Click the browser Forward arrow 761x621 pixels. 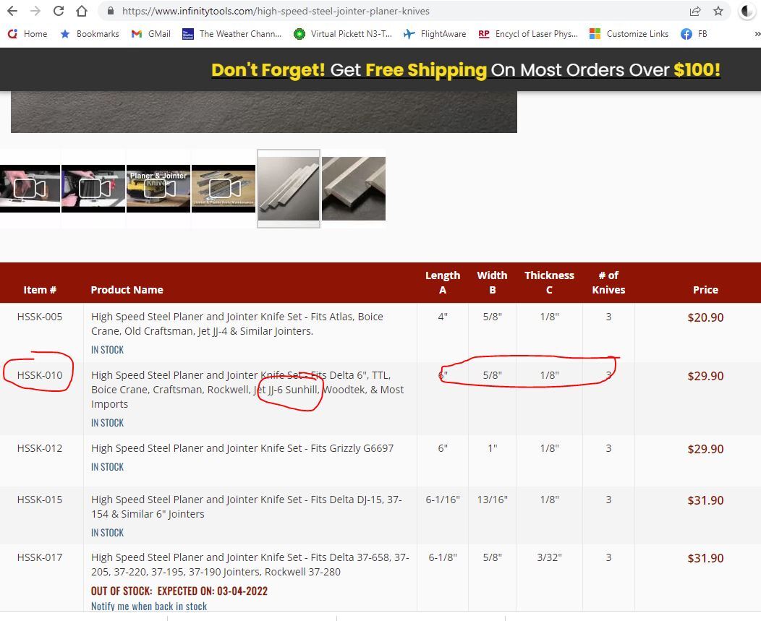click(35, 11)
